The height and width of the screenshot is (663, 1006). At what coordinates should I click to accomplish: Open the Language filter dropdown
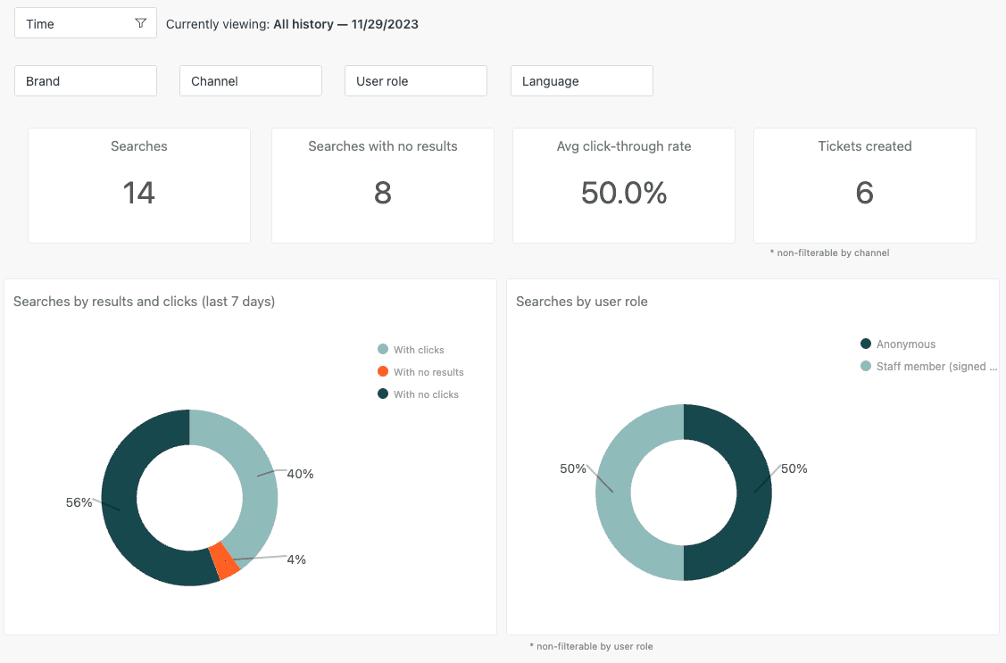click(x=581, y=80)
